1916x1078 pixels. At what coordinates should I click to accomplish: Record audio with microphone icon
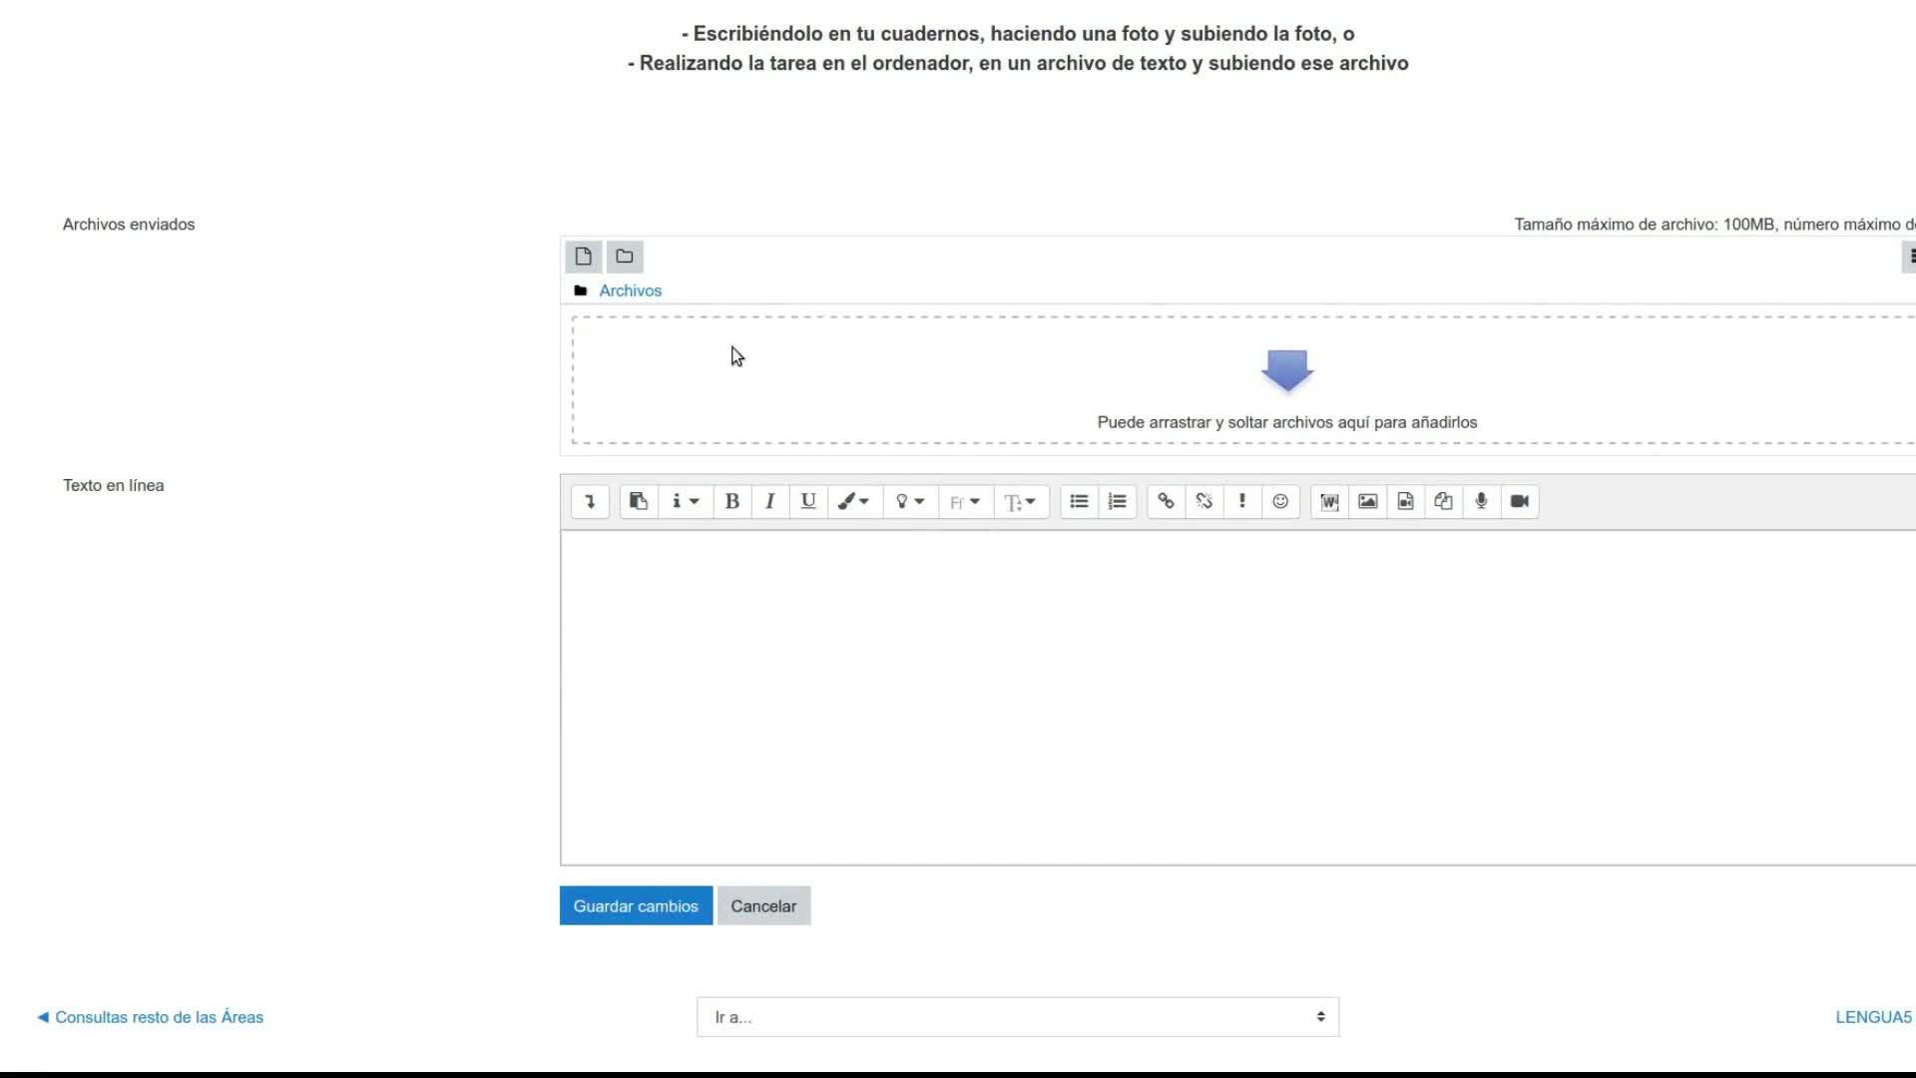pyautogui.click(x=1481, y=501)
